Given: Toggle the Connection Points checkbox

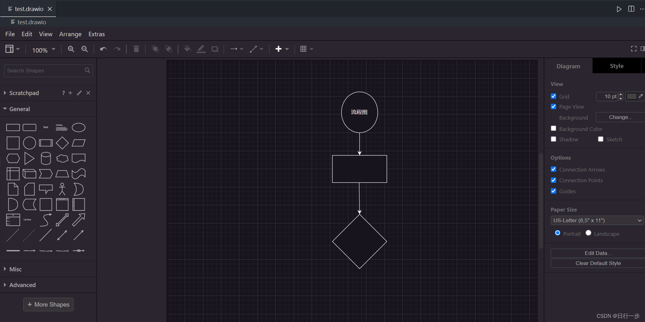Looking at the screenshot, I should click(554, 180).
